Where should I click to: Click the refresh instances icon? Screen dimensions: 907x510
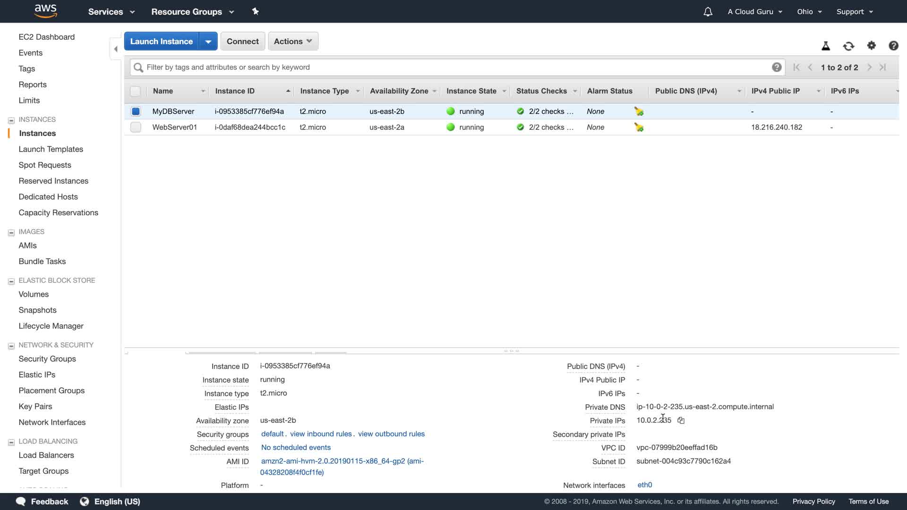848,46
